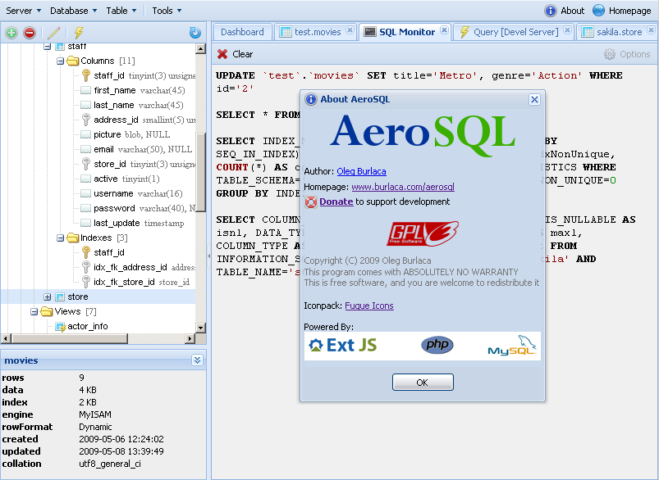This screenshot has width=659, height=480.
Task: Click the tree scroll right arrow
Action: [190, 338]
